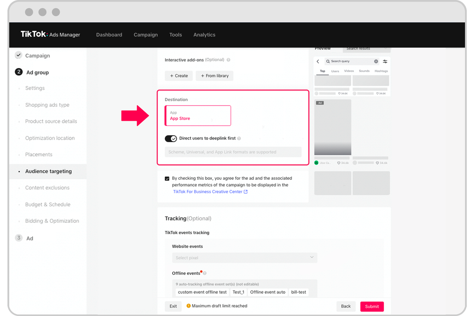The height and width of the screenshot is (316, 474).
Task: Switch to the Videos preview tab
Action: (x=349, y=71)
